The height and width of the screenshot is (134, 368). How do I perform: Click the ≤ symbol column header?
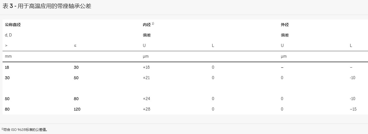click(x=75, y=46)
